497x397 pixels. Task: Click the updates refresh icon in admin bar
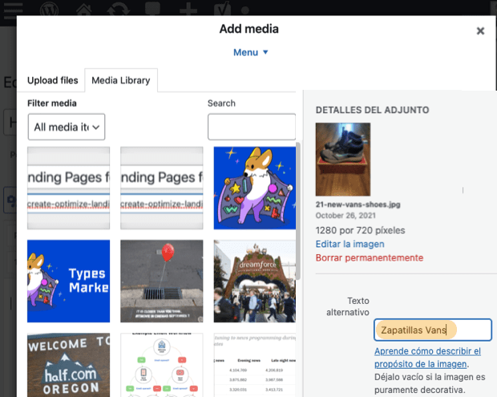[118, 9]
